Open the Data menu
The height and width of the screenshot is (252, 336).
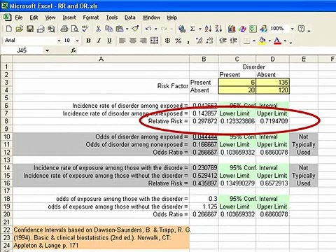pos(129,17)
